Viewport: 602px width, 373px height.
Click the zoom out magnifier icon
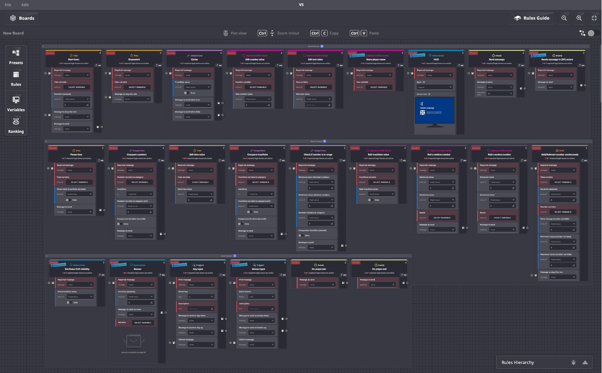click(564, 18)
